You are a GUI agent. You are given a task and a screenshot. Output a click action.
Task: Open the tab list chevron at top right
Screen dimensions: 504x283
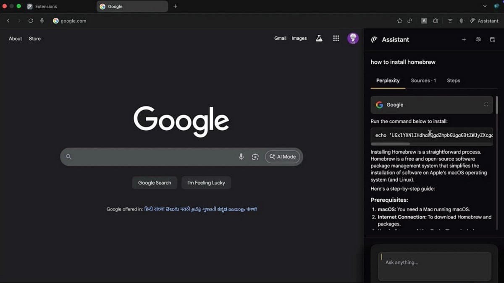tap(485, 6)
